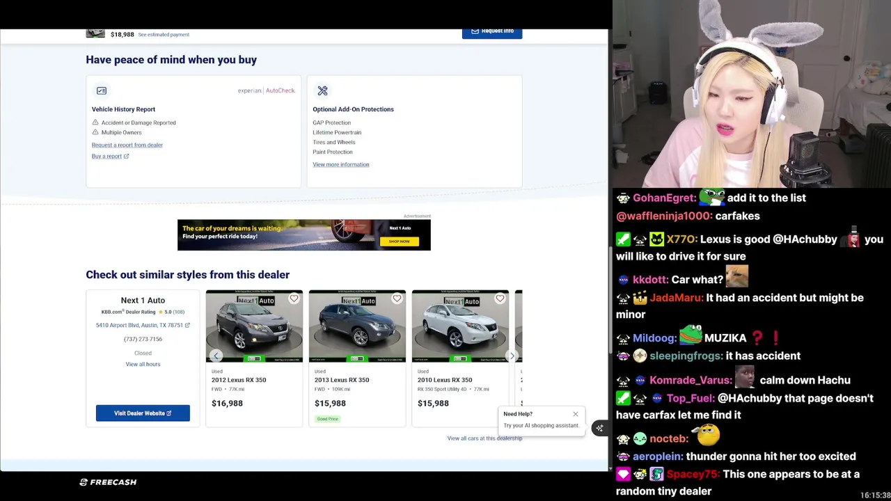This screenshot has height=501, width=891.
Task: Click the $16,988 price
Action: 227,403
